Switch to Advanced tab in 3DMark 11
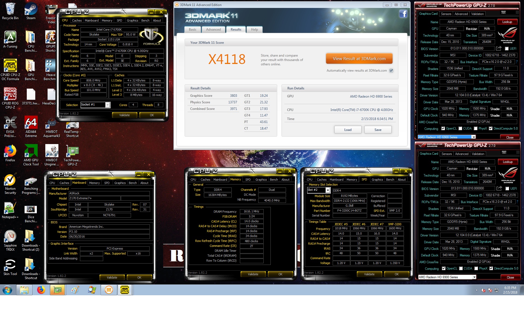 point(213,30)
